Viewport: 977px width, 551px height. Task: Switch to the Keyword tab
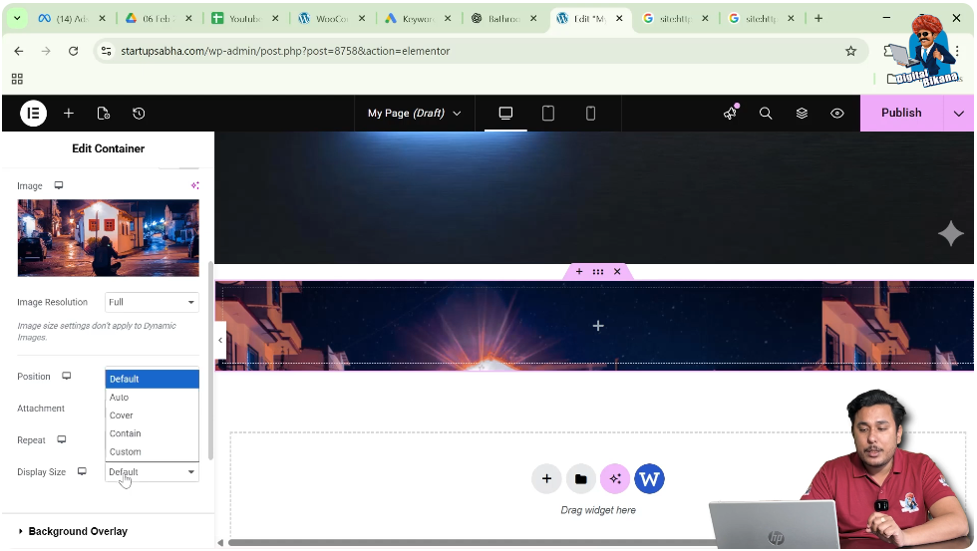click(418, 19)
